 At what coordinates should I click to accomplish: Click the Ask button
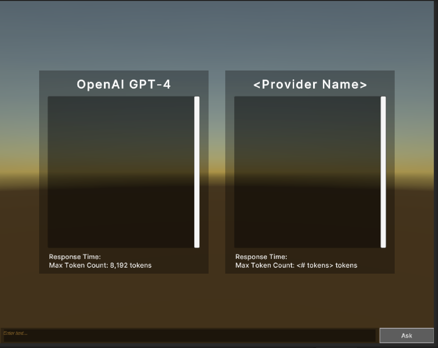(407, 336)
